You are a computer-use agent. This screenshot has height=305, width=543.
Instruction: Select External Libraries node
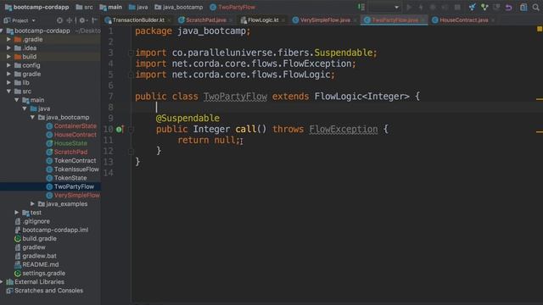[x=36, y=282]
